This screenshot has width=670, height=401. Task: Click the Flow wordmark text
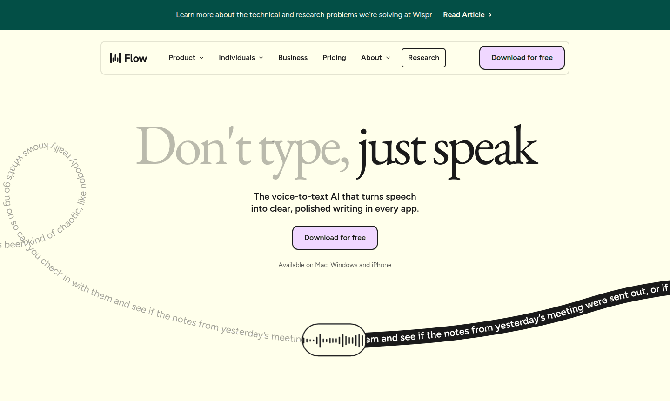tap(135, 58)
